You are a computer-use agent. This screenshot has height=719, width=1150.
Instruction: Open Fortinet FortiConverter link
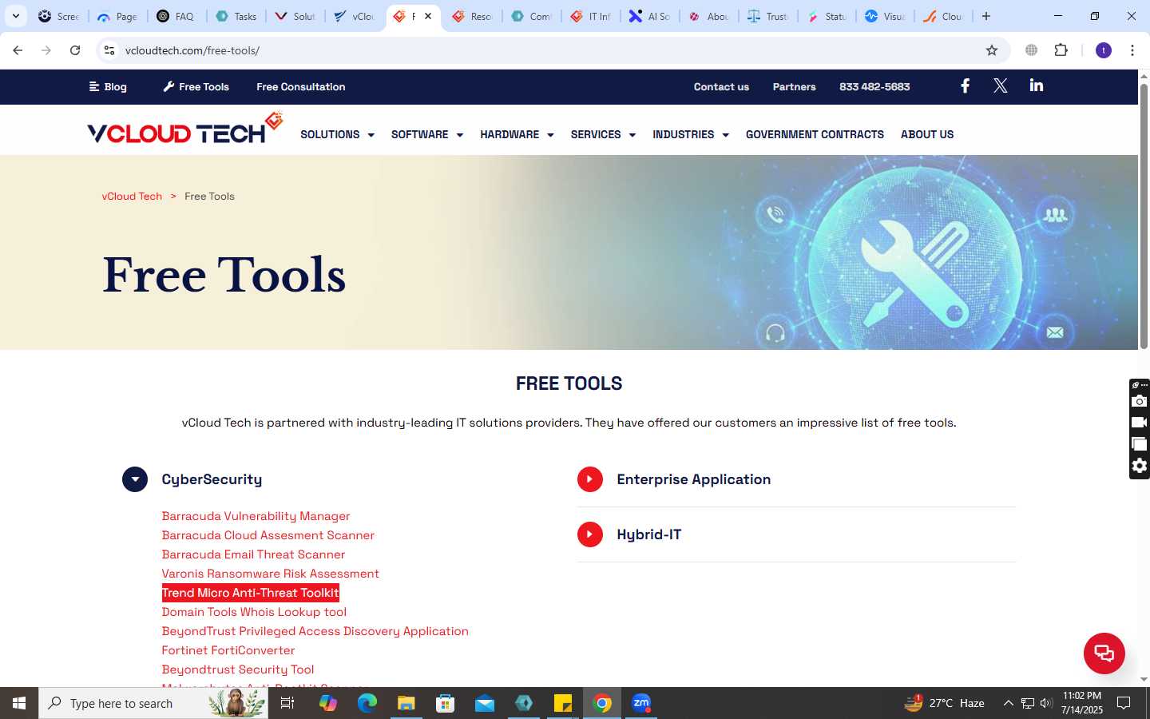click(228, 650)
